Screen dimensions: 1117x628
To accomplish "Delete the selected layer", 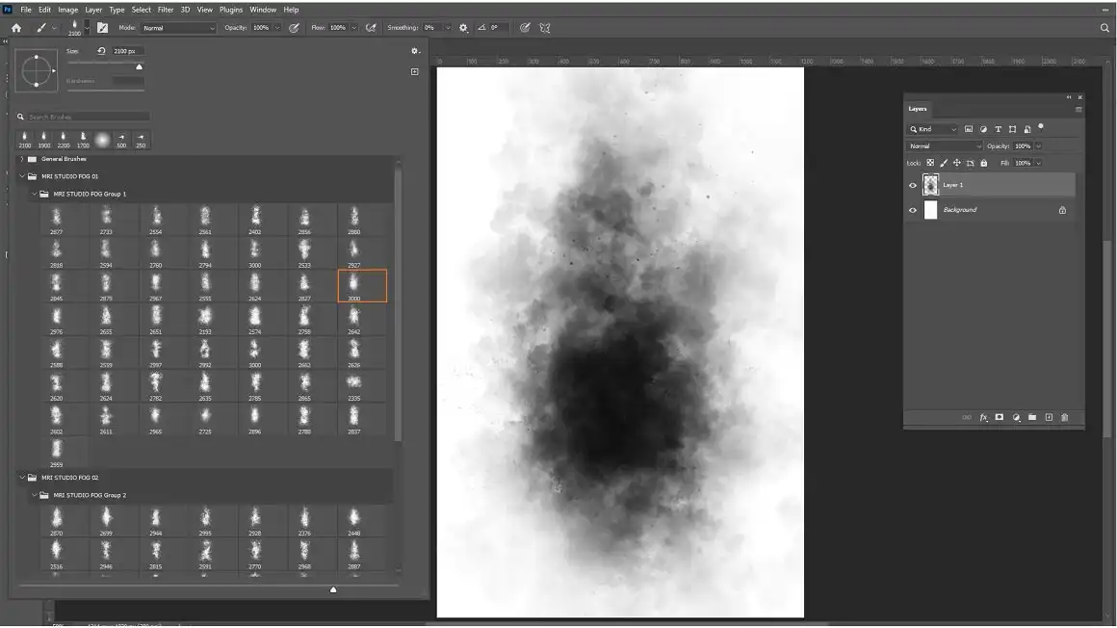I will [1065, 418].
